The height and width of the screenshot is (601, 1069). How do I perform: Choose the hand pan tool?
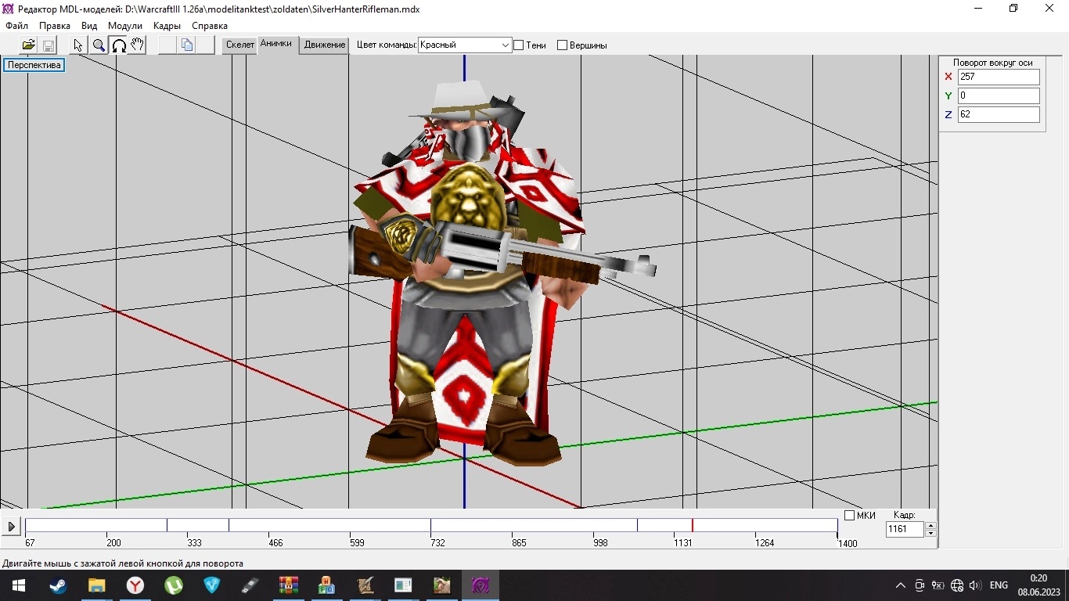(137, 45)
